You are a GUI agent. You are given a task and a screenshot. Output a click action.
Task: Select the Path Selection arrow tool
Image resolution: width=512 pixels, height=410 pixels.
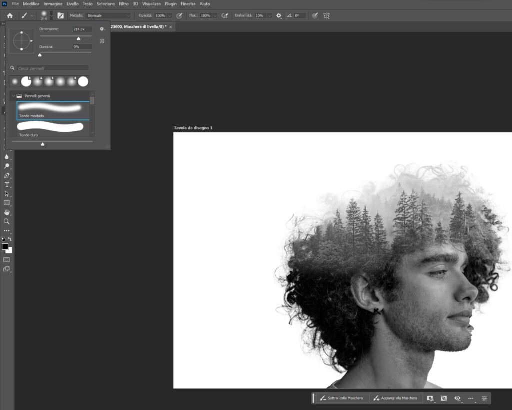click(7, 194)
